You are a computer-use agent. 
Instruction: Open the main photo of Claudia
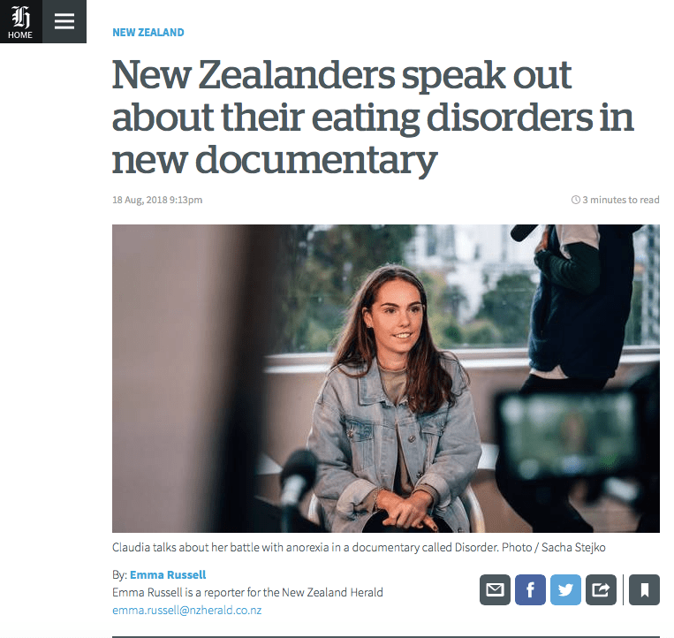point(385,378)
